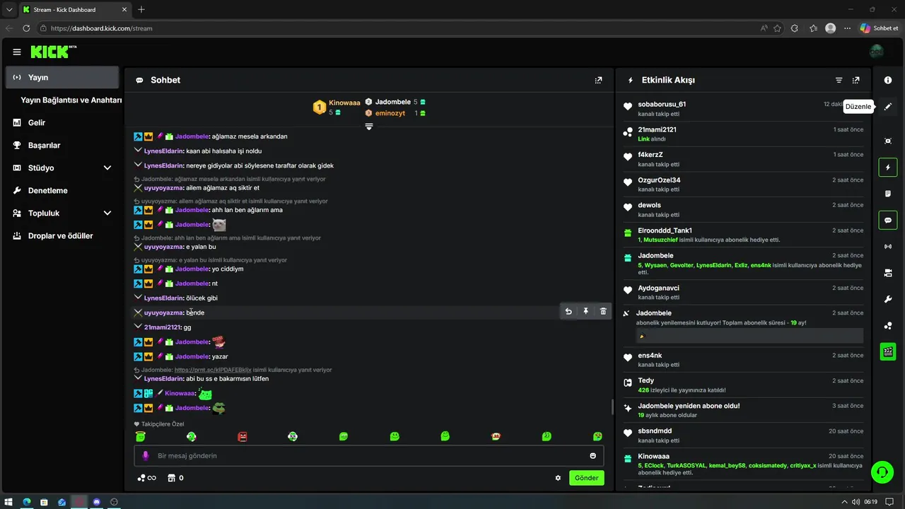The width and height of the screenshot is (905, 509).
Task: Click the Kick logo
Action: click(x=53, y=52)
